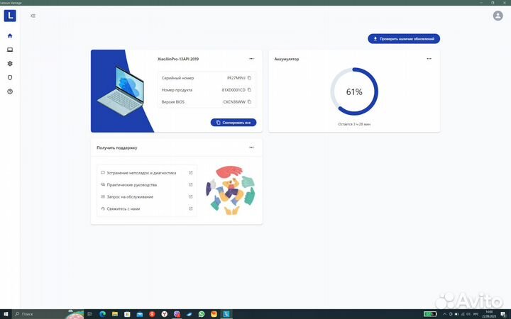Viewport: 511px width, 319px height.
Task: Click Проверить наличие обновлений button
Action: [x=404, y=39]
